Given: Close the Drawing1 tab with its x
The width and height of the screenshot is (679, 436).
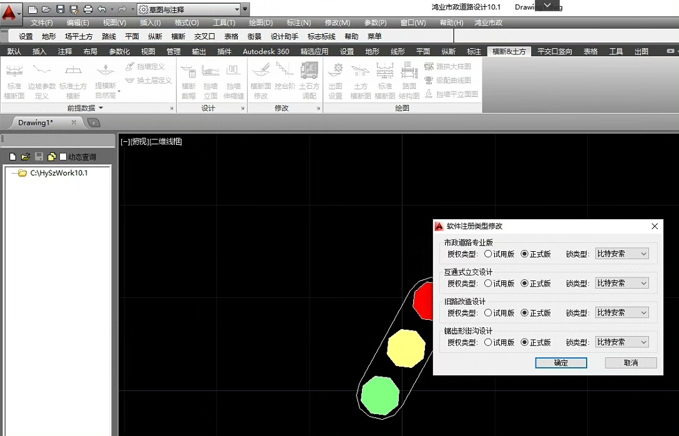Looking at the screenshot, I should click(74, 122).
